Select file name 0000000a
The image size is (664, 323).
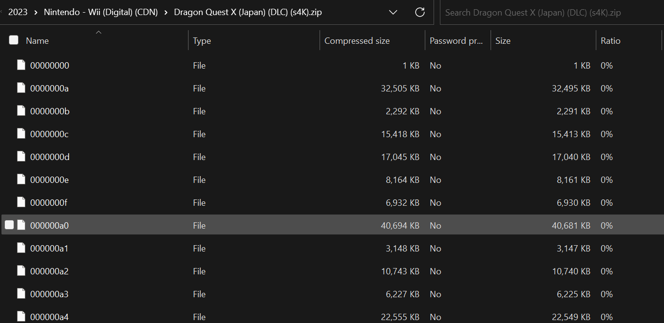coord(49,89)
